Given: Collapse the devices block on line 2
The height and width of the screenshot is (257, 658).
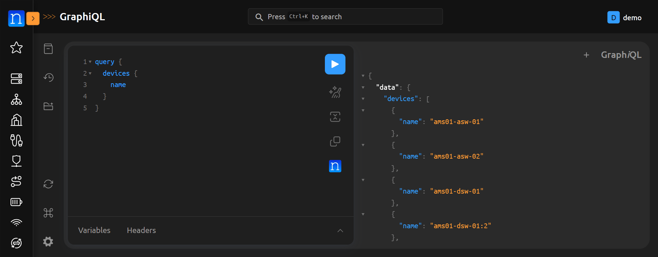Looking at the screenshot, I should coord(90,74).
